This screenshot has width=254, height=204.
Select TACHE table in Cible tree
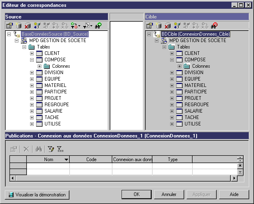[192, 117]
